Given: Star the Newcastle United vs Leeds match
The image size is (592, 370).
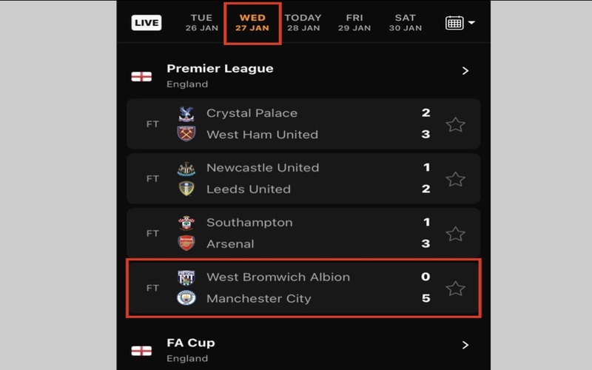Looking at the screenshot, I should (x=456, y=179).
